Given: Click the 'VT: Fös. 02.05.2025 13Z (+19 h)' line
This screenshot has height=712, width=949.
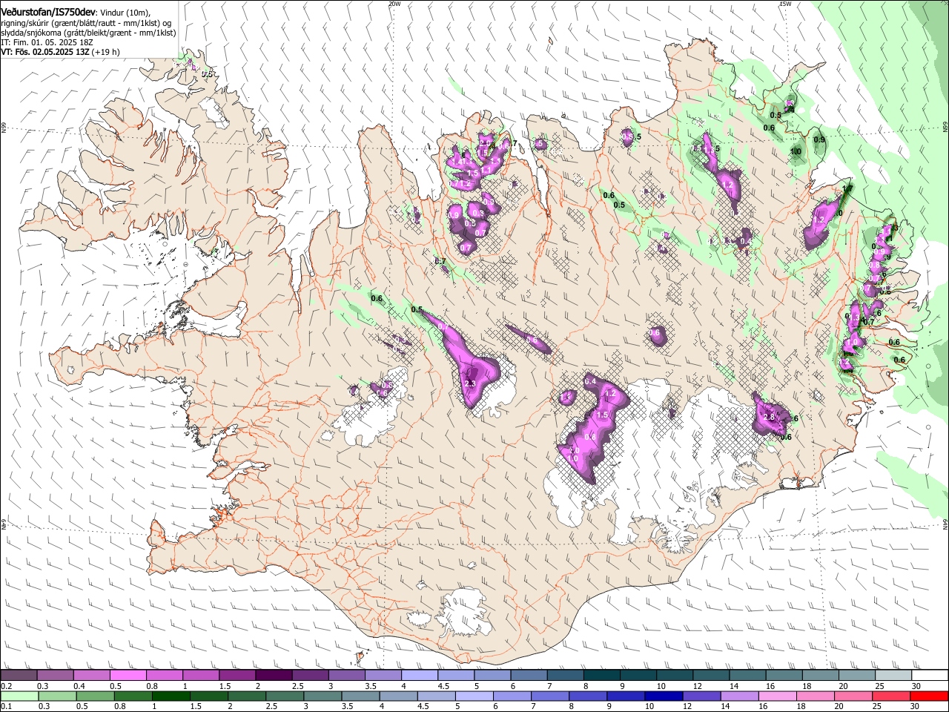Looking at the screenshot, I should tap(60, 52).
